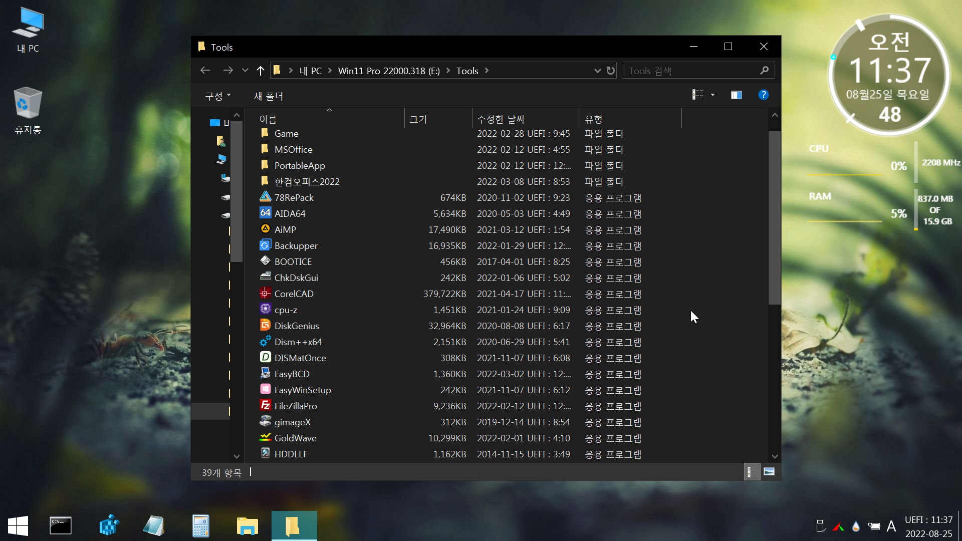Refresh the Tools folder view
The height and width of the screenshot is (541, 962).
pos(610,71)
